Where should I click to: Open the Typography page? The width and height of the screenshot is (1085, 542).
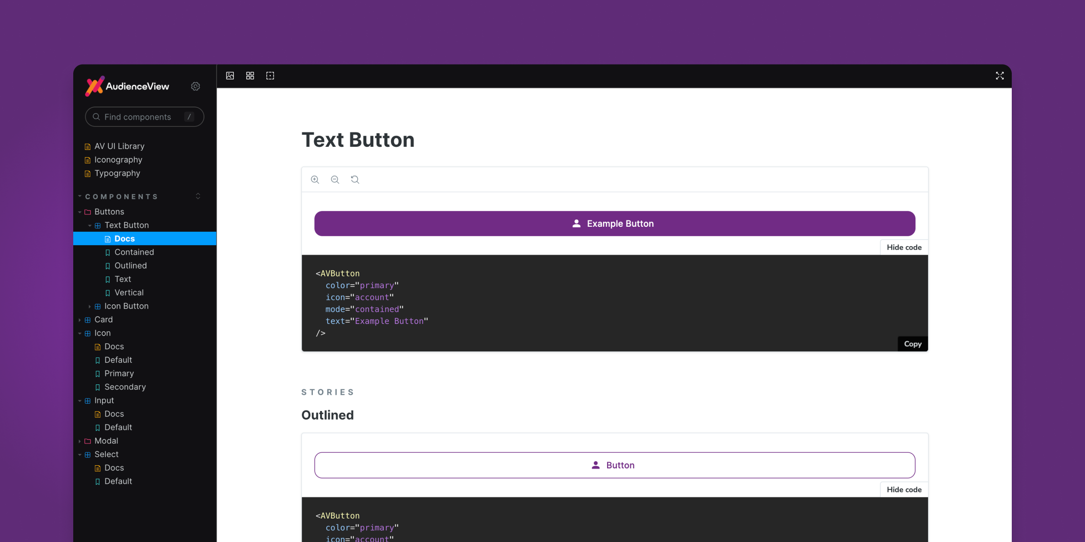tap(117, 173)
